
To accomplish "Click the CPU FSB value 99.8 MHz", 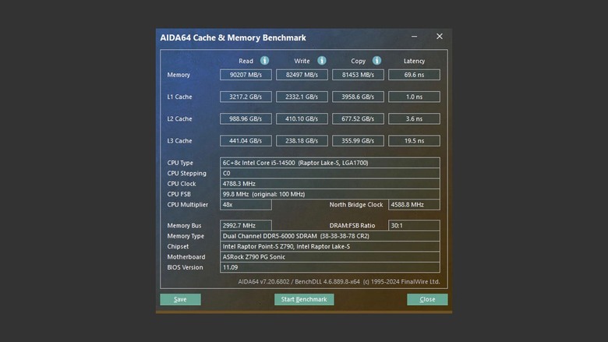I will [330, 194].
